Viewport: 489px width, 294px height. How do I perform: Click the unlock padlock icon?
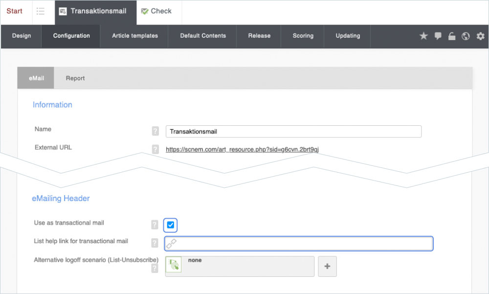(x=452, y=36)
